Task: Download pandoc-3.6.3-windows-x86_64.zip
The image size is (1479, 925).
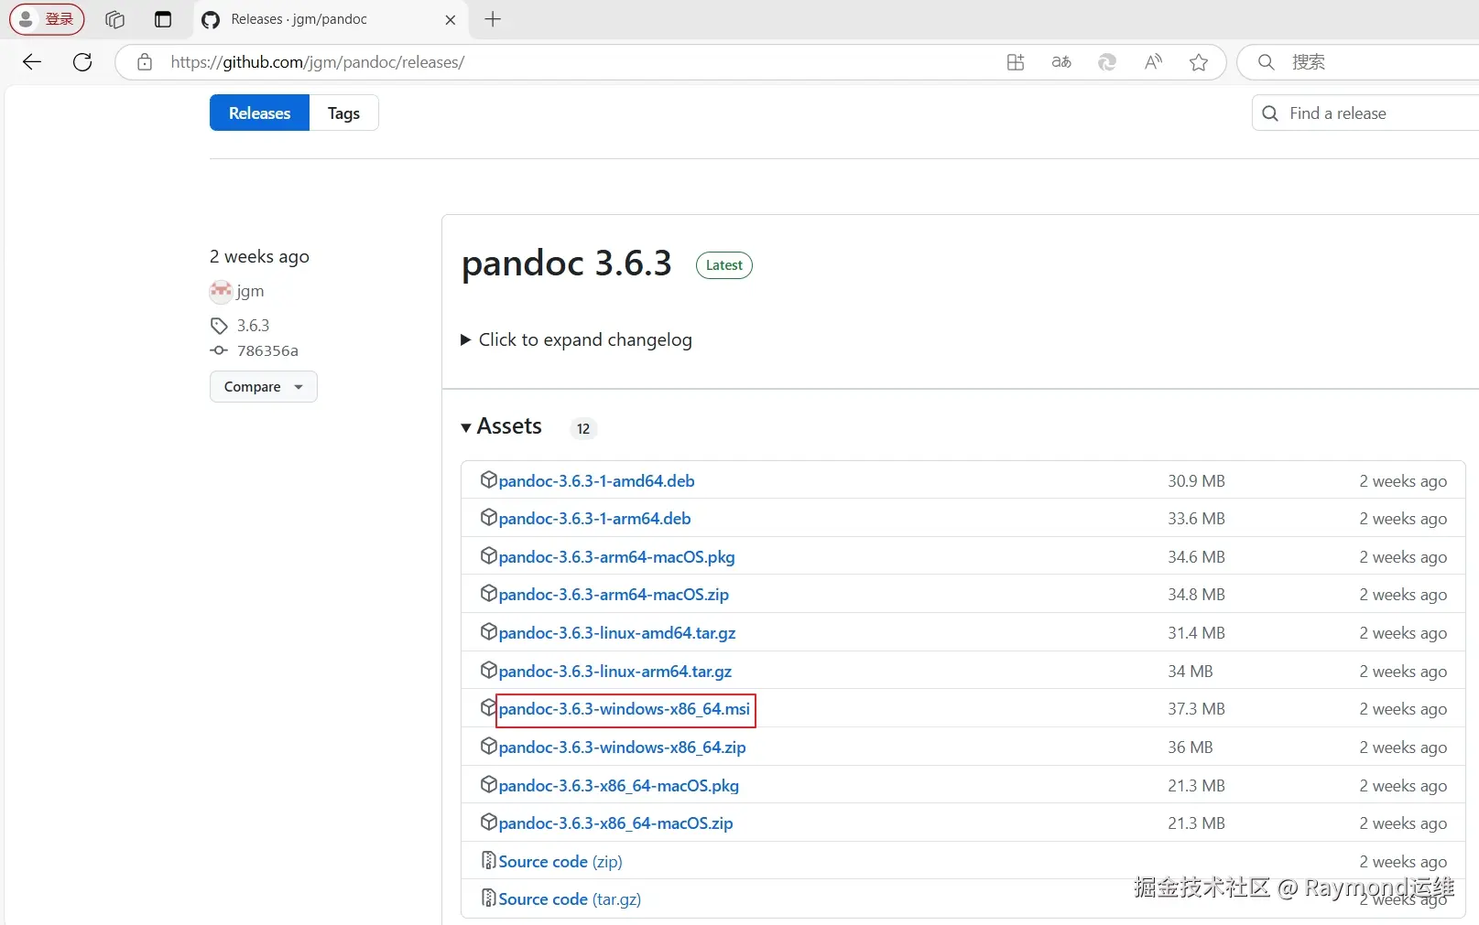Action: pos(622,748)
